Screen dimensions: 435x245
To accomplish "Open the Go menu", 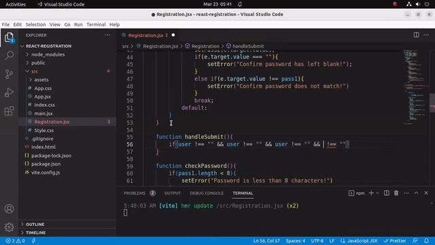I will click(67, 24).
